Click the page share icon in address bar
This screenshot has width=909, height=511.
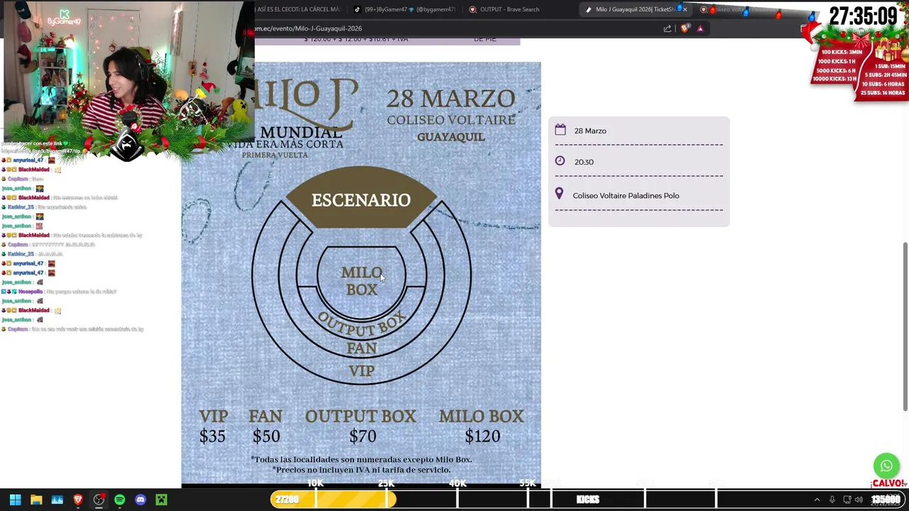pyautogui.click(x=668, y=28)
